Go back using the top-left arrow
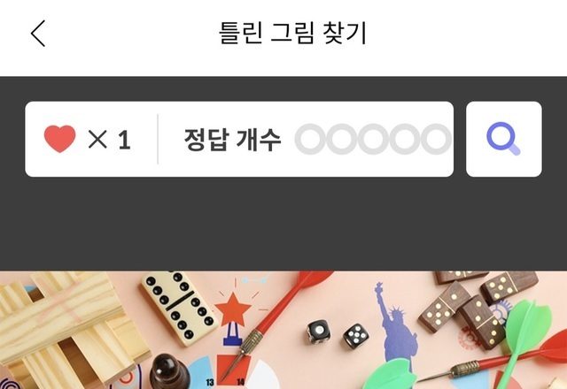Image resolution: width=567 pixels, height=389 pixels. click(38, 34)
